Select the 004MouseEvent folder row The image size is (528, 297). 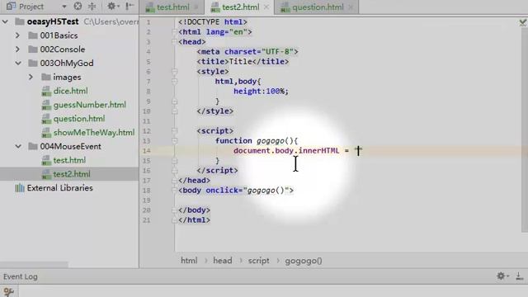click(x=69, y=147)
